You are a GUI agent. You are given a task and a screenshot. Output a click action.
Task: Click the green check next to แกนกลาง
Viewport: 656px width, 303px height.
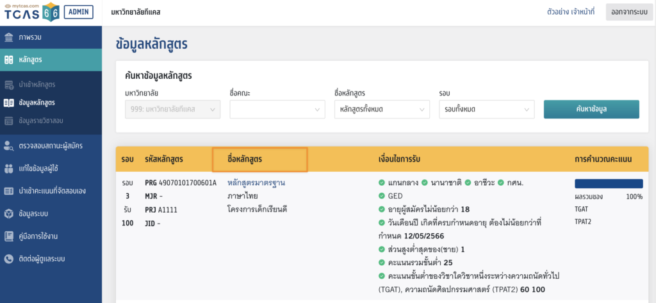[382, 183]
